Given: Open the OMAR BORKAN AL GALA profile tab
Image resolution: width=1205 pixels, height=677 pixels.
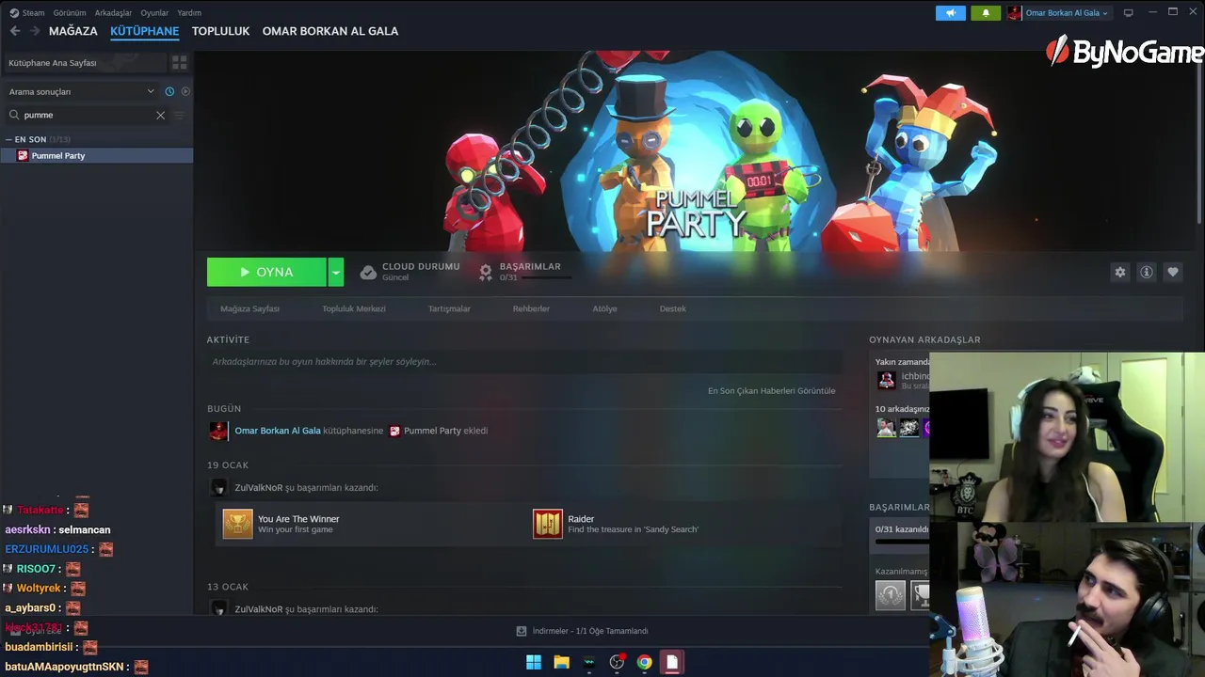Looking at the screenshot, I should pos(330,31).
